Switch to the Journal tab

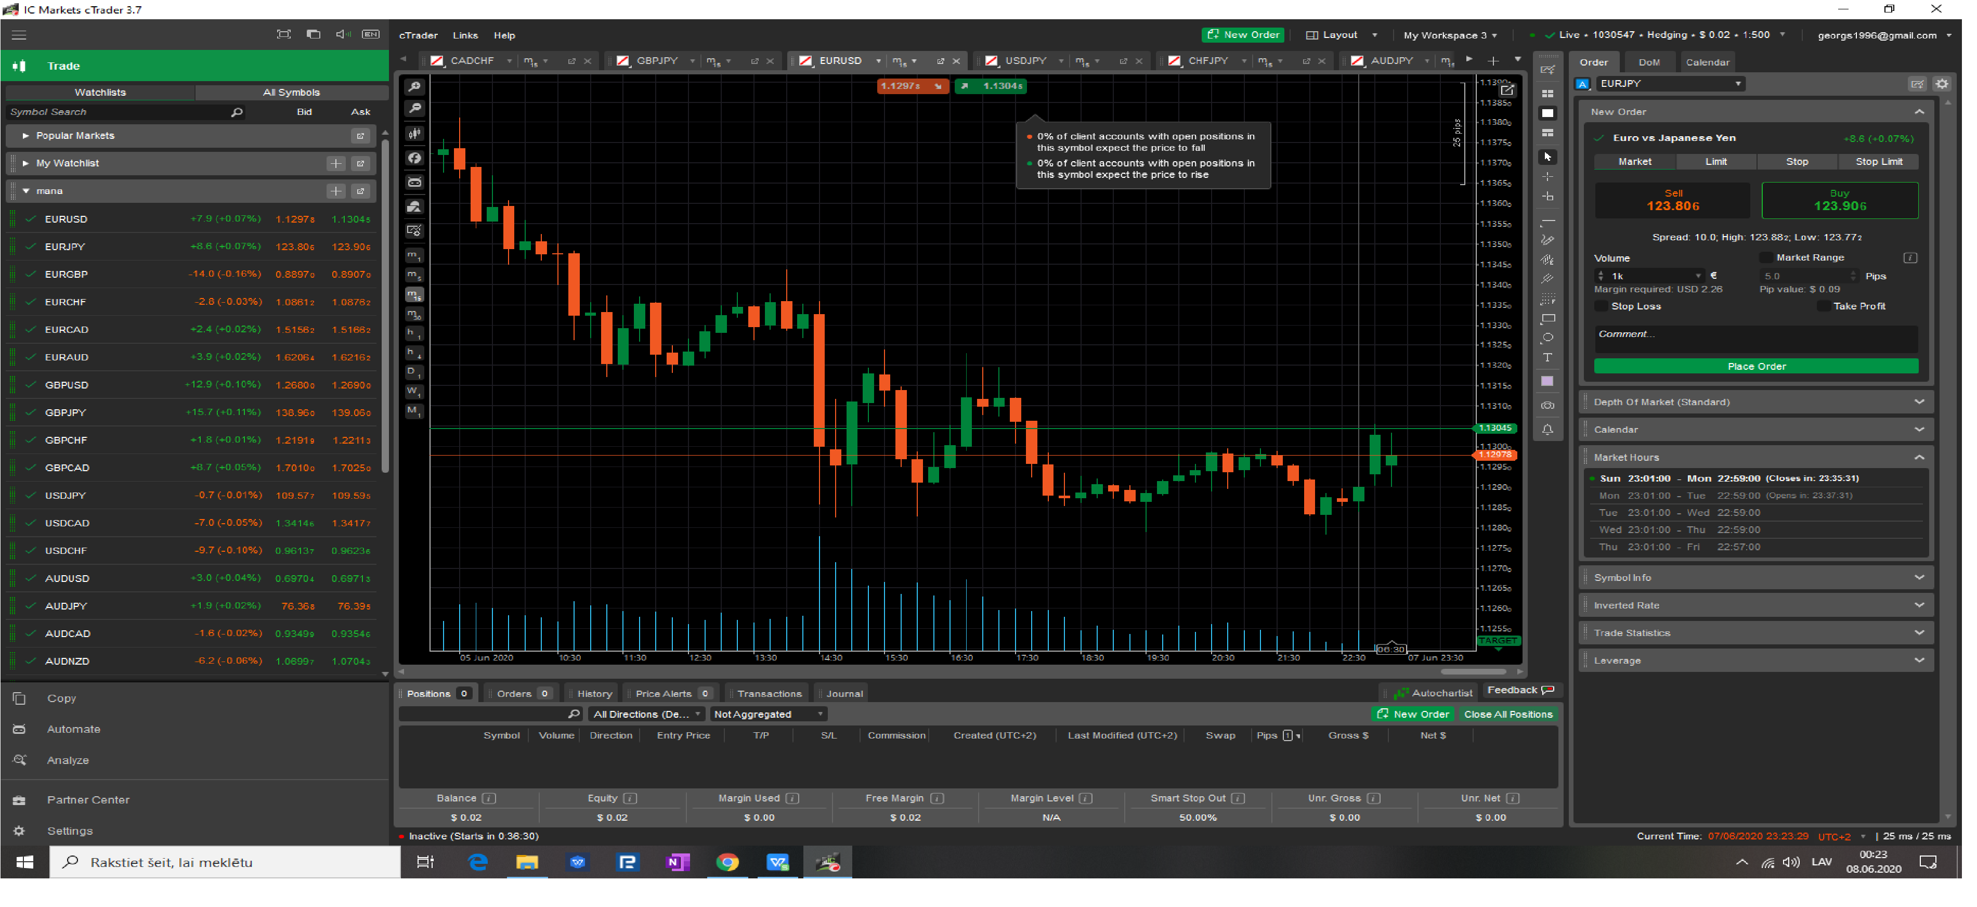click(x=844, y=694)
